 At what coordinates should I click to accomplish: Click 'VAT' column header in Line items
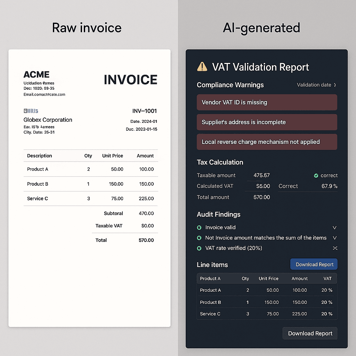click(327, 278)
